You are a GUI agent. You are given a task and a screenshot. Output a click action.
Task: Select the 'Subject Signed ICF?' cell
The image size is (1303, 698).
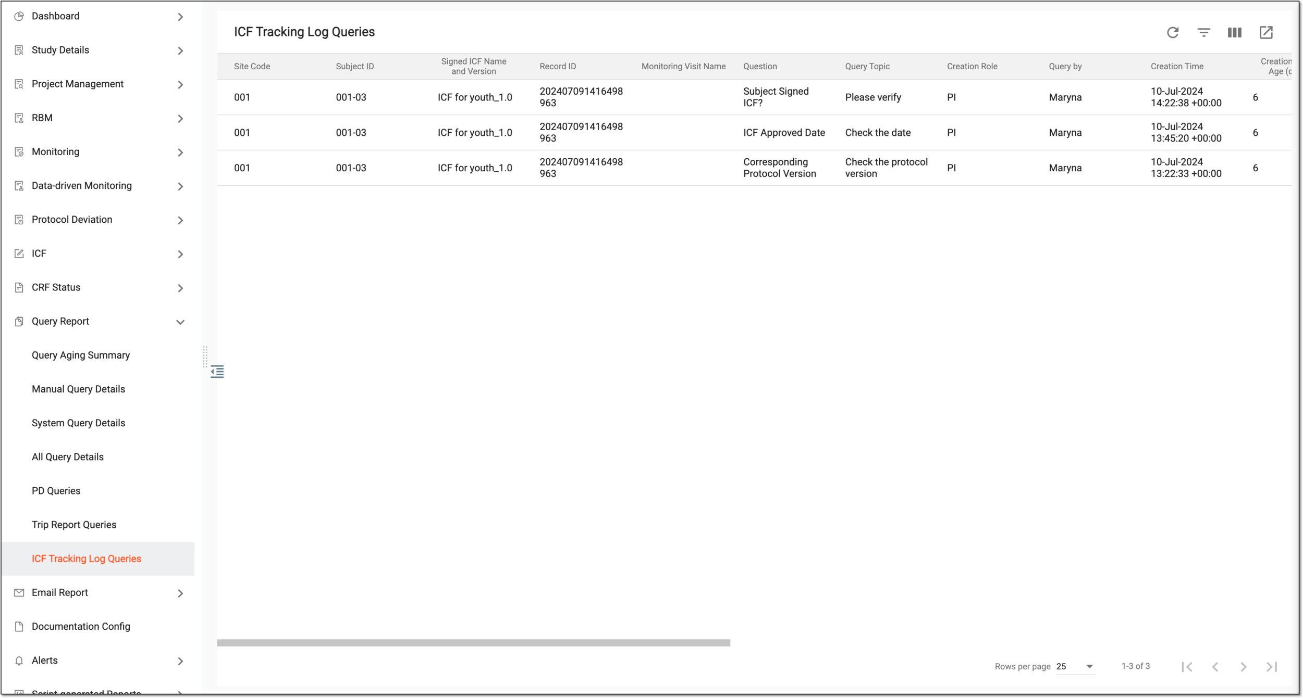pyautogui.click(x=776, y=97)
